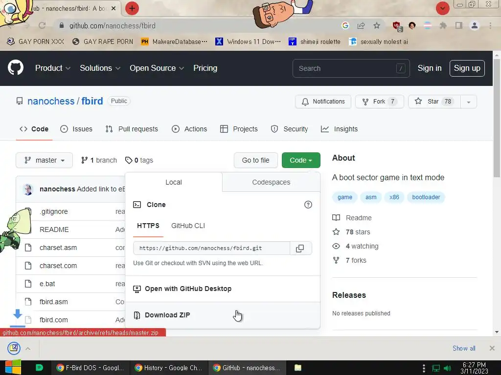Open the GitHub logo home link
The width and height of the screenshot is (501, 375).
click(x=16, y=67)
